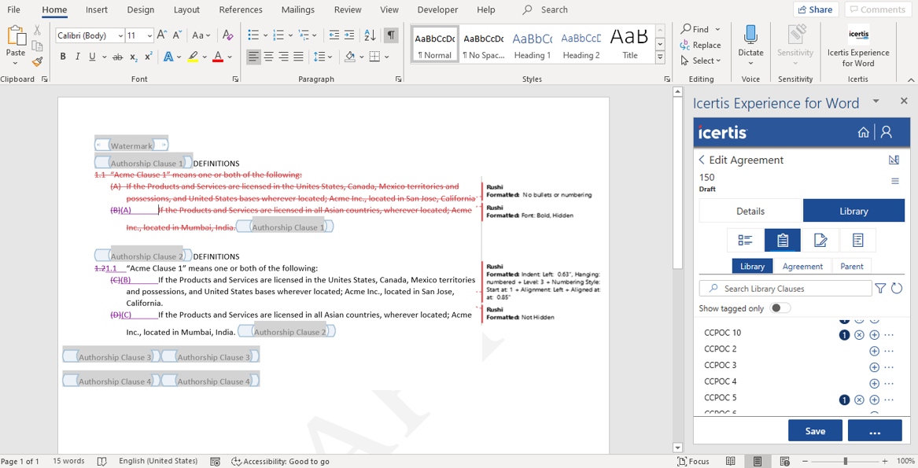Click the filter icon beside clause search

coord(880,289)
